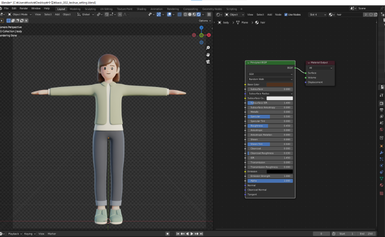Switch to wireframe viewport shading
Screen dimensions: 385x237
186,14
